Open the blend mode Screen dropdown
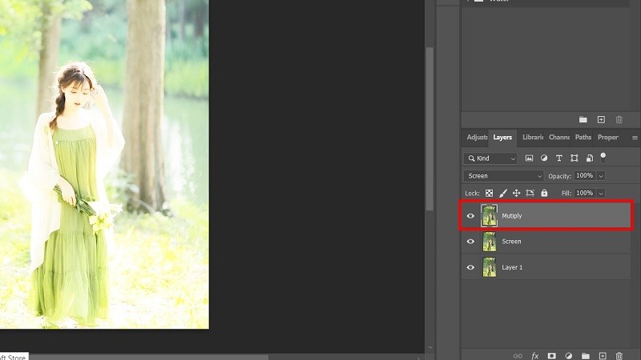641x360 pixels. point(503,176)
